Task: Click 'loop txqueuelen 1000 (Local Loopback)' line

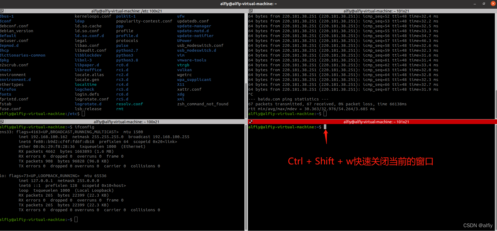Action: (66, 190)
